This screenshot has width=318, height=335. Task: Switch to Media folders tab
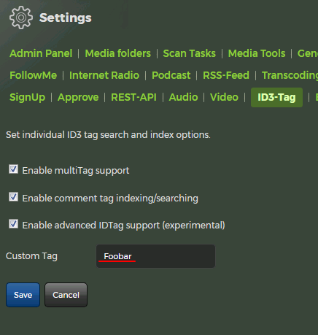[x=118, y=53]
